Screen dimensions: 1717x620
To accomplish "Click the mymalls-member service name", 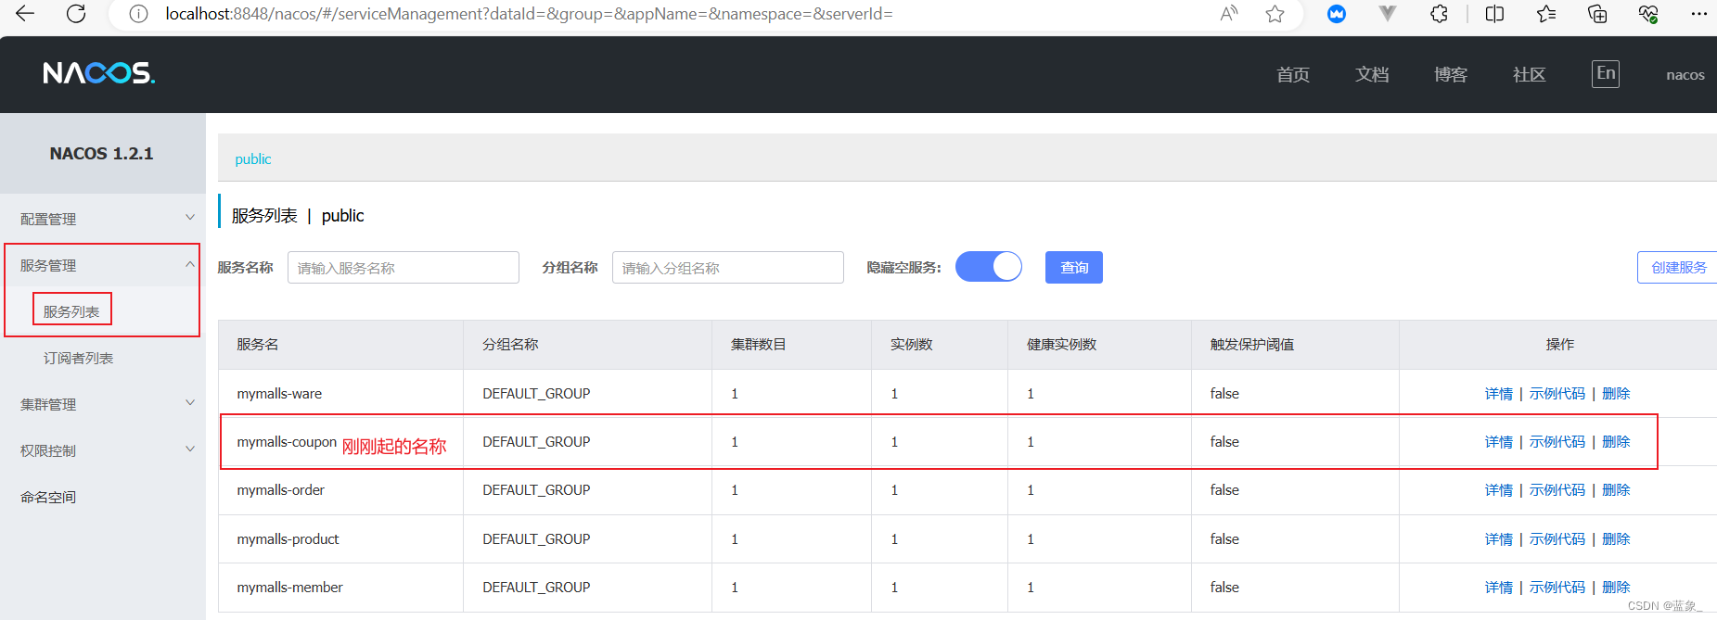I will 289,588.
